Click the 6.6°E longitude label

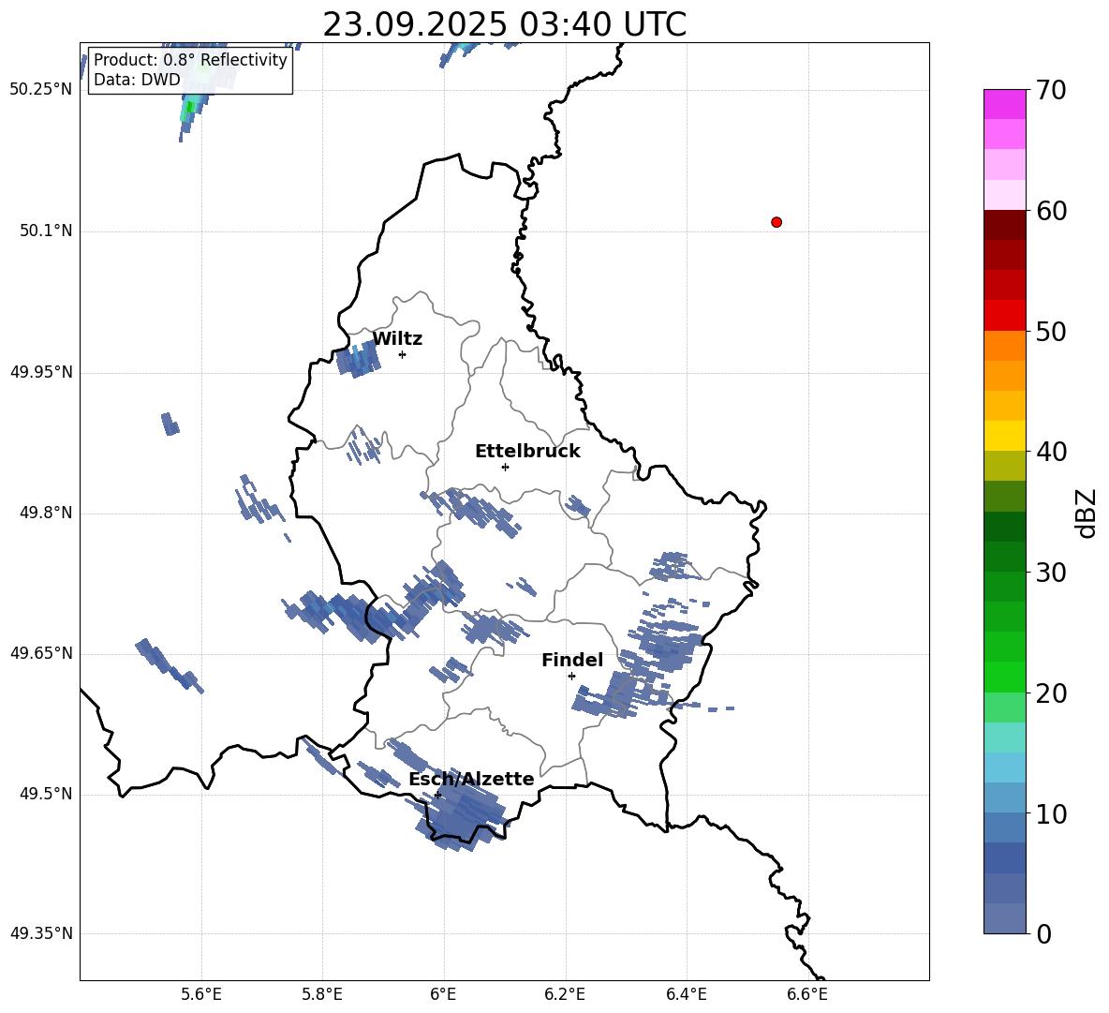coord(807,994)
